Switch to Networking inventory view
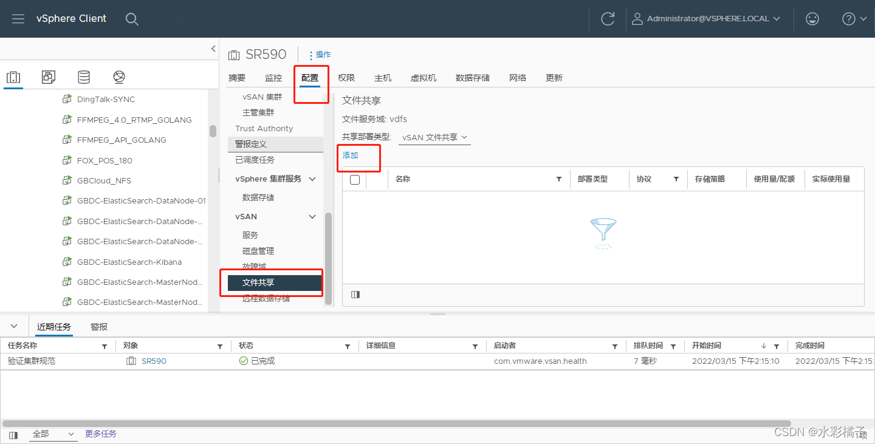Viewport: 875px width, 444px height. point(119,77)
